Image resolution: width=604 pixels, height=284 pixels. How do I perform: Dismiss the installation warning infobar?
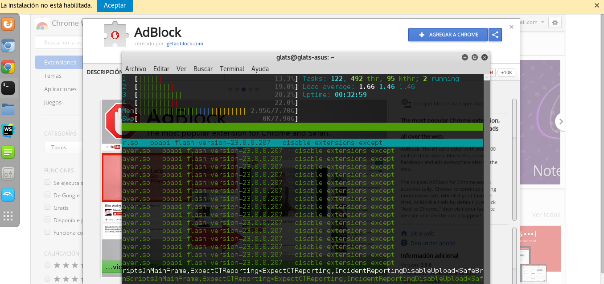(x=597, y=5)
